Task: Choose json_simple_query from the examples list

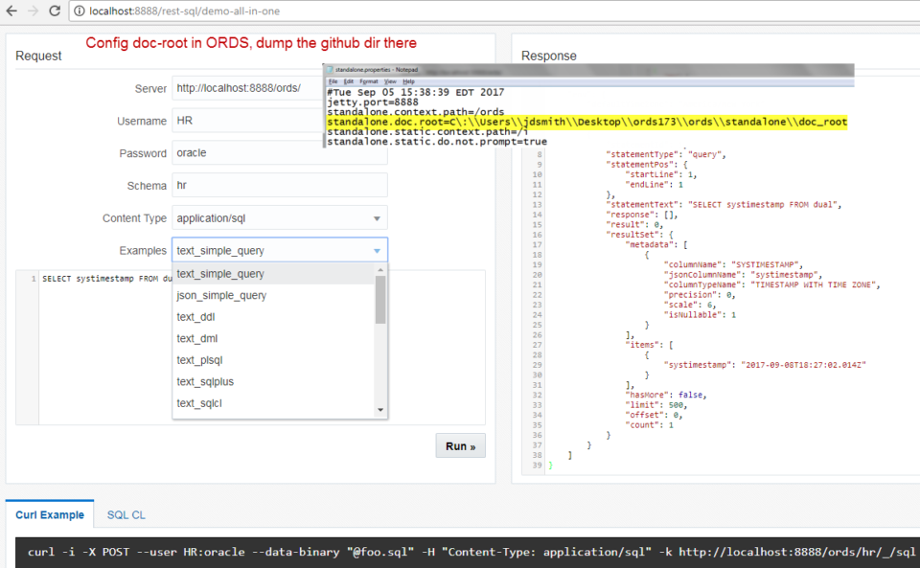Action: (x=221, y=295)
